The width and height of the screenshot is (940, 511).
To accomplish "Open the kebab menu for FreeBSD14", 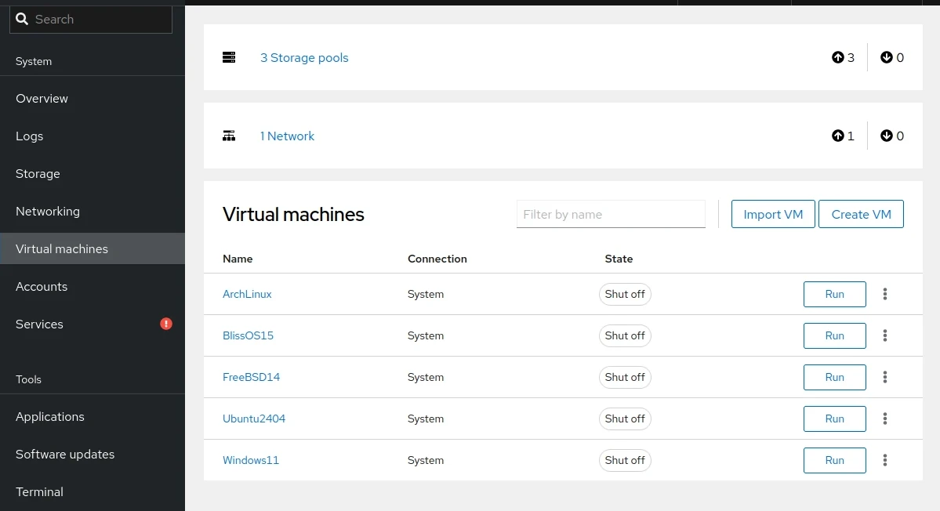I will click(x=885, y=377).
